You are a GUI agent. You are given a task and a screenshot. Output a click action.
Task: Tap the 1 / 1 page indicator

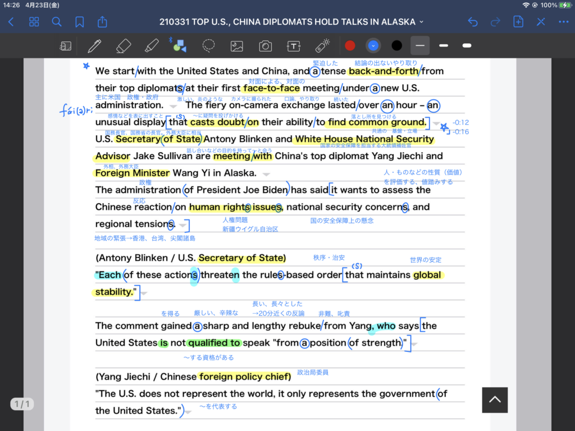pos(22,404)
